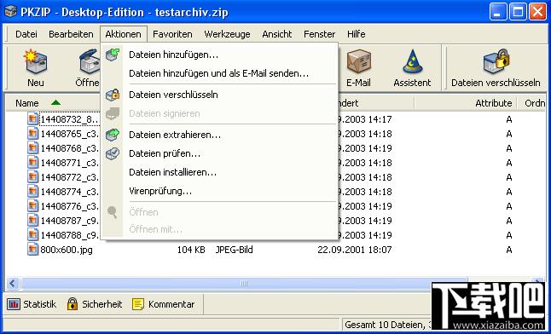Click the Attribute column header
The width and height of the screenshot is (551, 334).
[493, 103]
